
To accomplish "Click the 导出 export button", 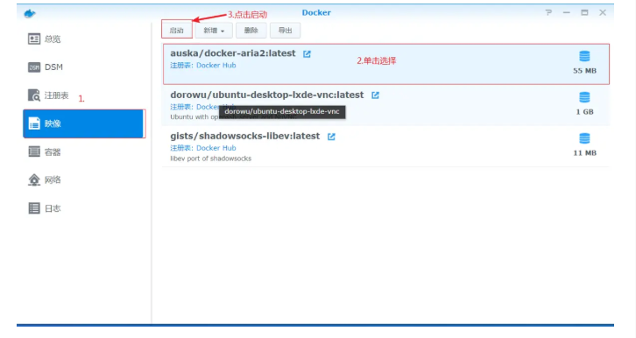I will click(x=285, y=31).
